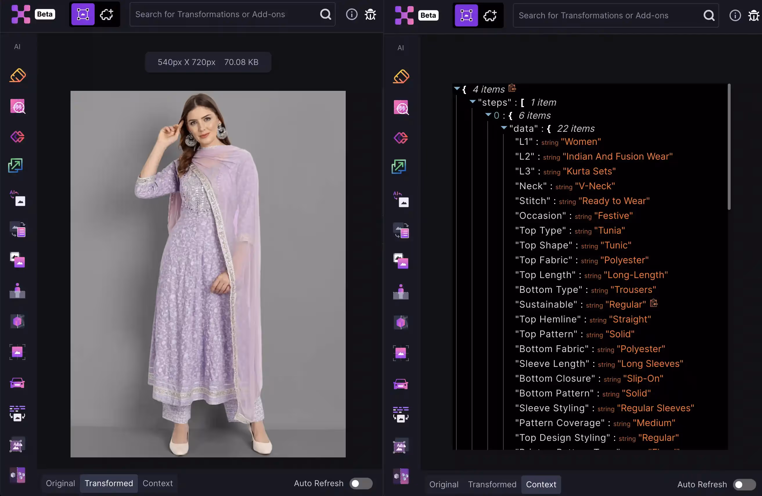Open the caption image icon in left panel
The width and height of the screenshot is (762, 496).
(17, 413)
